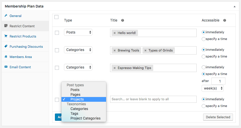Select 'immediately' for Espresso Making Tips rule
This screenshot has height=128, width=241.
tap(204, 67)
